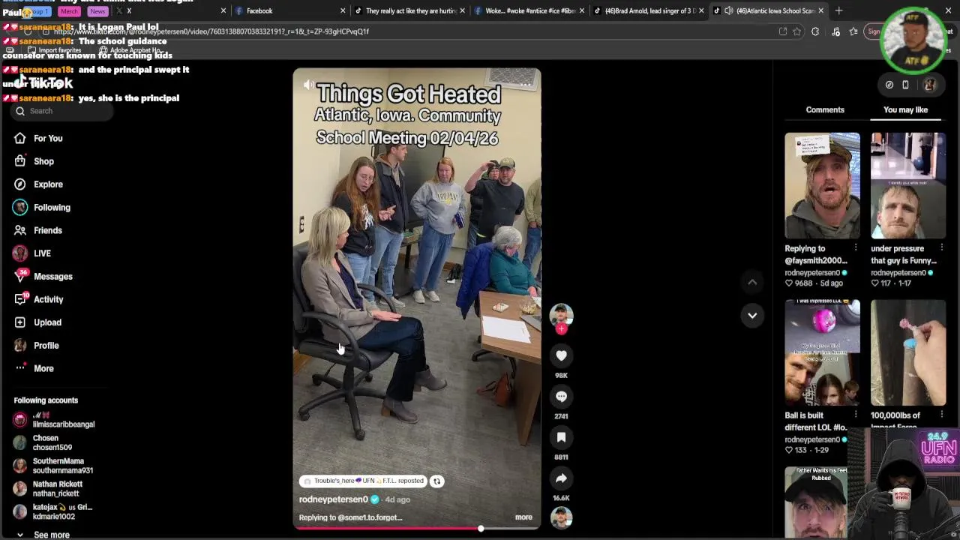
Task: Share the video with arrow icon
Action: [x=561, y=478]
